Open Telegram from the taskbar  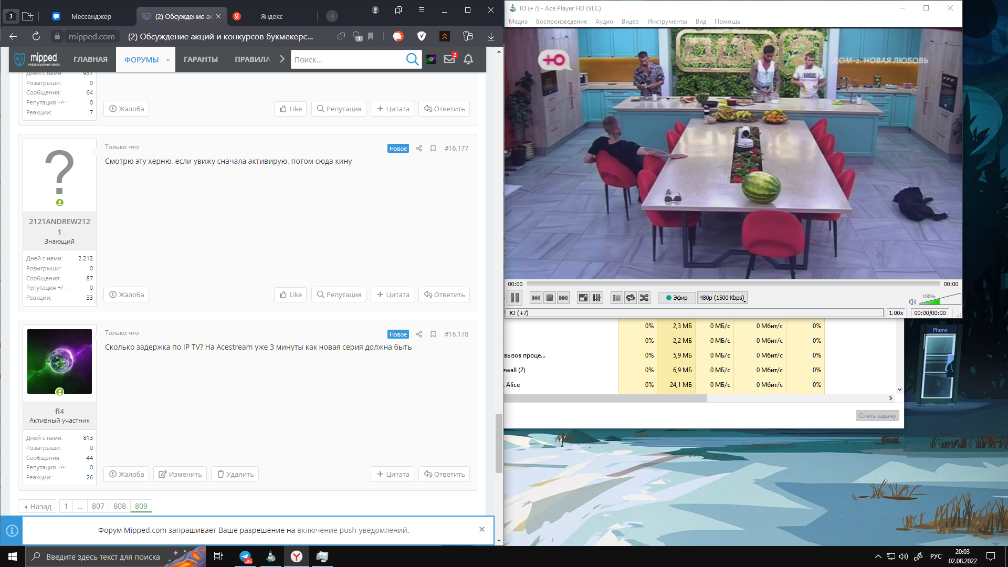coord(245,556)
